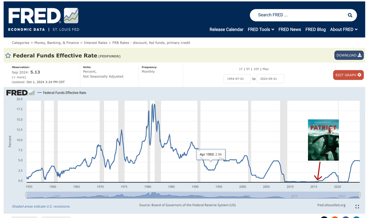
Task: Select FRED News in the navigation
Action: coord(290,30)
